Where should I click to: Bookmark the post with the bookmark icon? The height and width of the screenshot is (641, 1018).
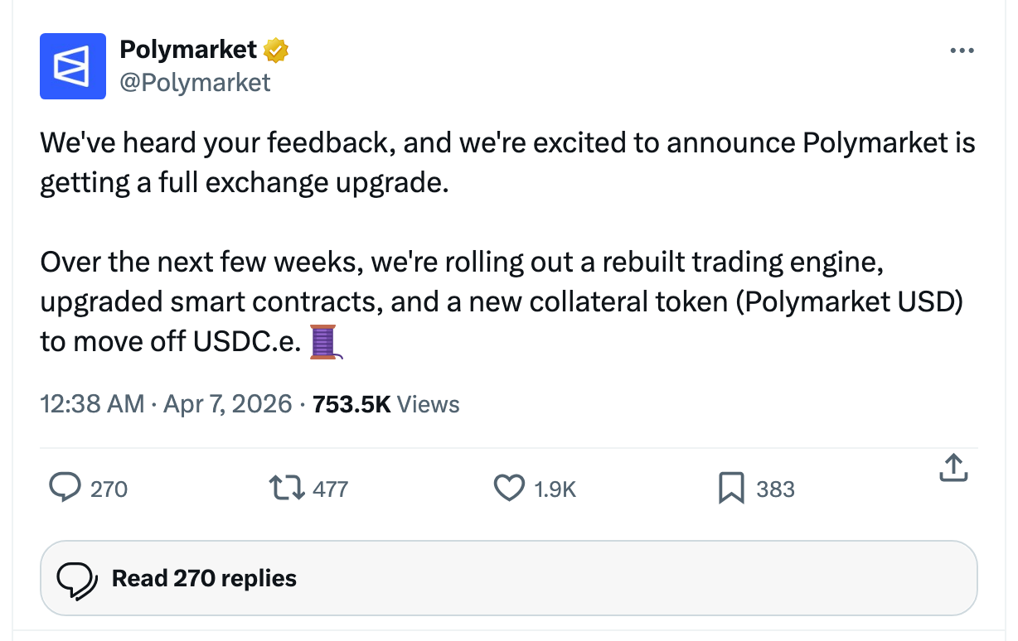[x=730, y=489]
